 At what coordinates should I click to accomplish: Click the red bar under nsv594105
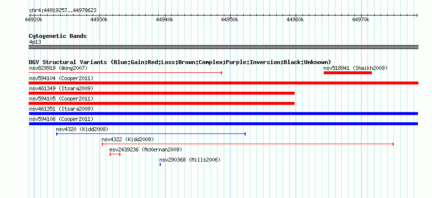point(162,103)
